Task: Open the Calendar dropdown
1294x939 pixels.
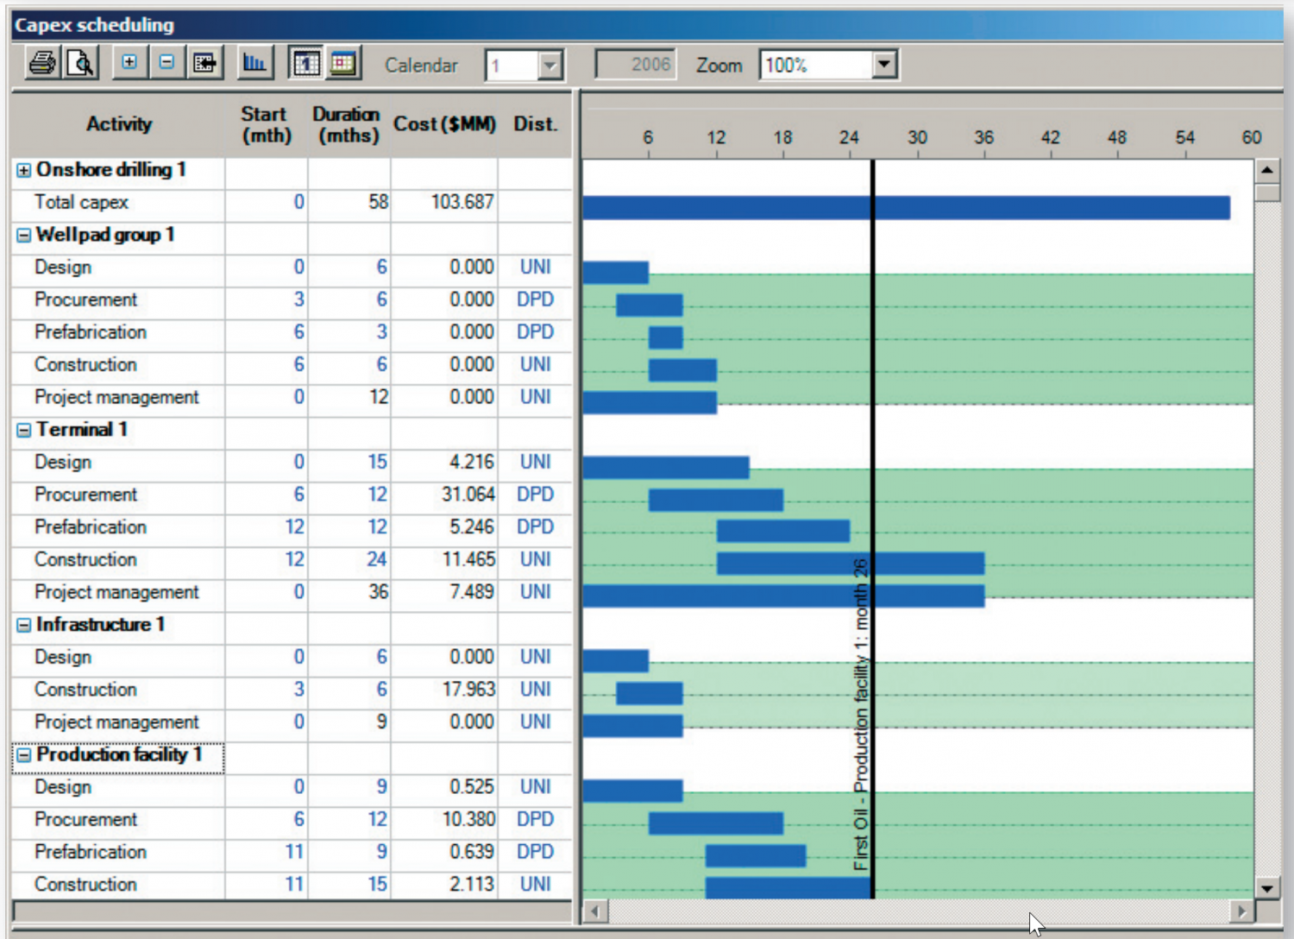Action: coord(550,66)
